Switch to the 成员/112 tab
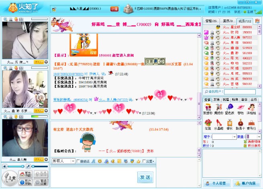This screenshot has width=263, height=189. point(245,21)
